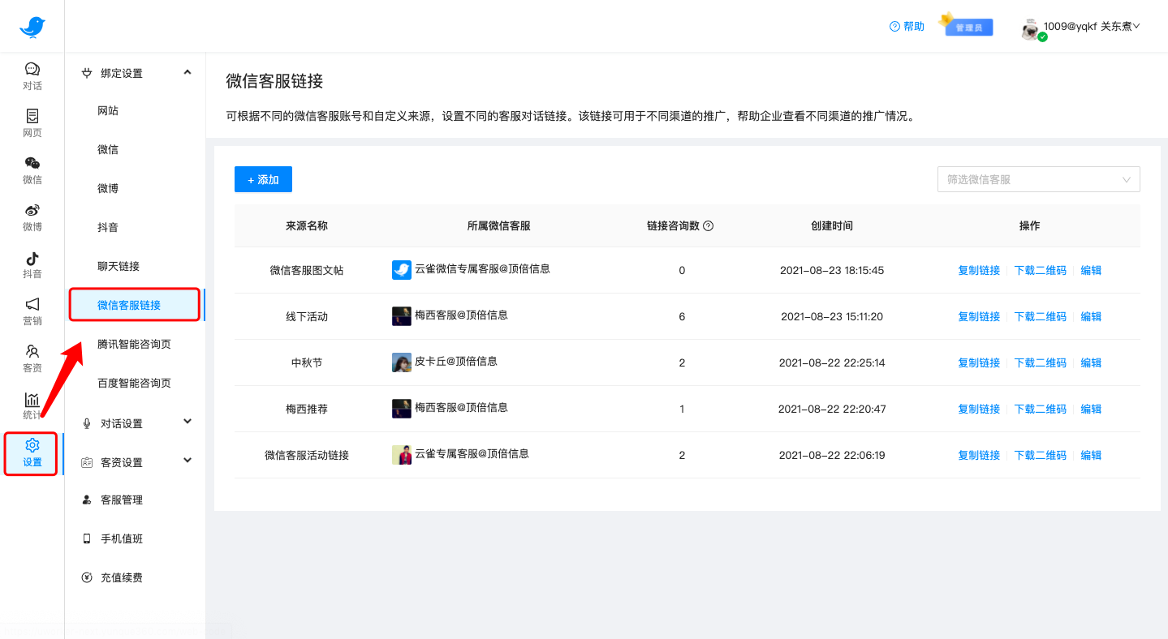
Task: Download the QR code for 中秋节
Action: (1041, 362)
